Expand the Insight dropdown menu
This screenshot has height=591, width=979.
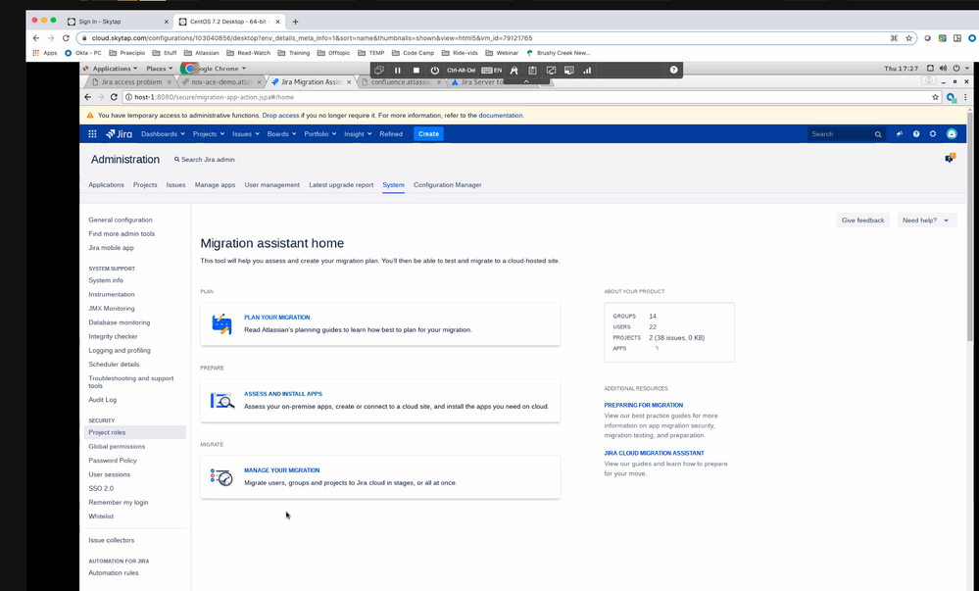click(358, 133)
